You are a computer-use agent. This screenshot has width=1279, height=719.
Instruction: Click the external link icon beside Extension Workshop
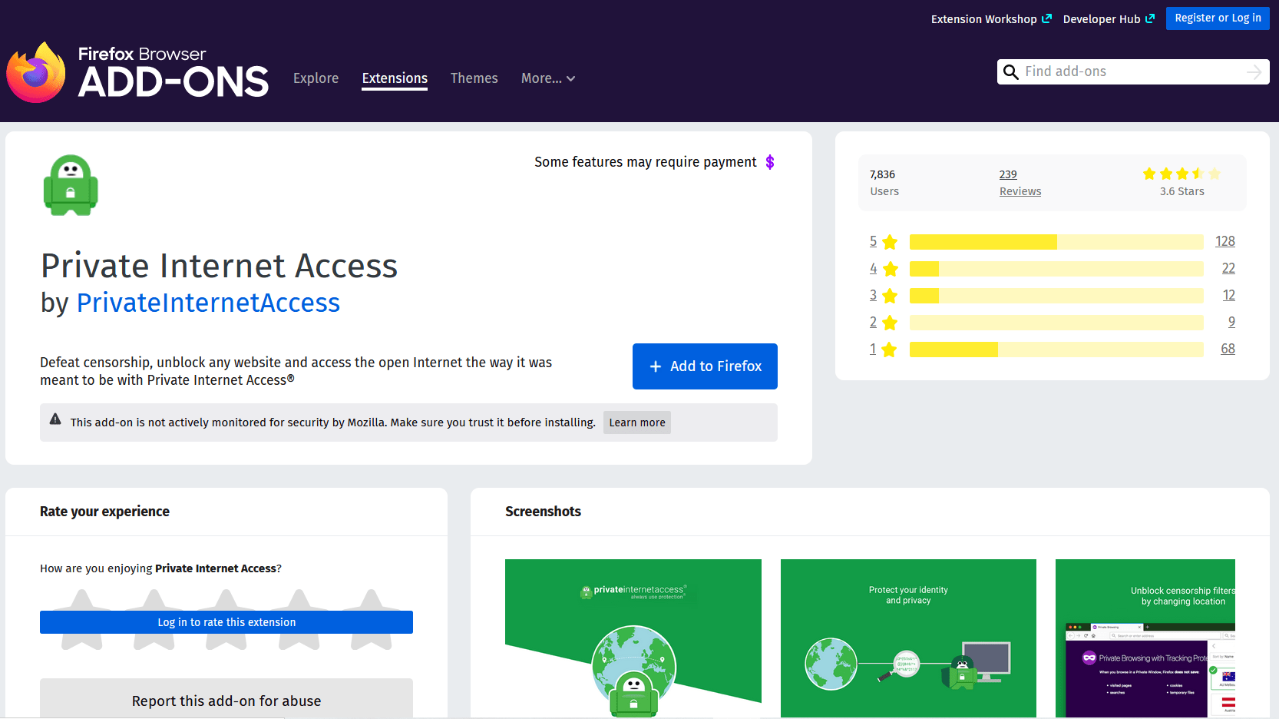coord(1046,18)
